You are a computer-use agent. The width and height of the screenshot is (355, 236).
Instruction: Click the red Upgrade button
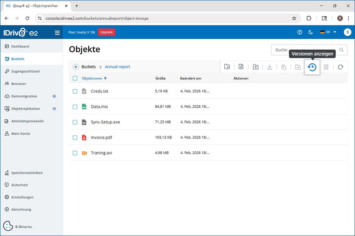tap(106, 32)
